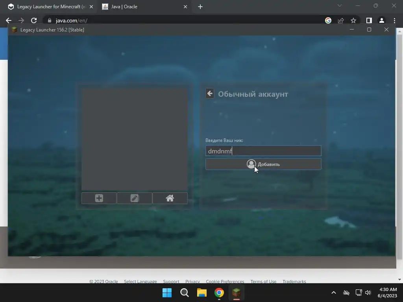Click Chrome forward navigation arrow
403x302 pixels.
21,20
